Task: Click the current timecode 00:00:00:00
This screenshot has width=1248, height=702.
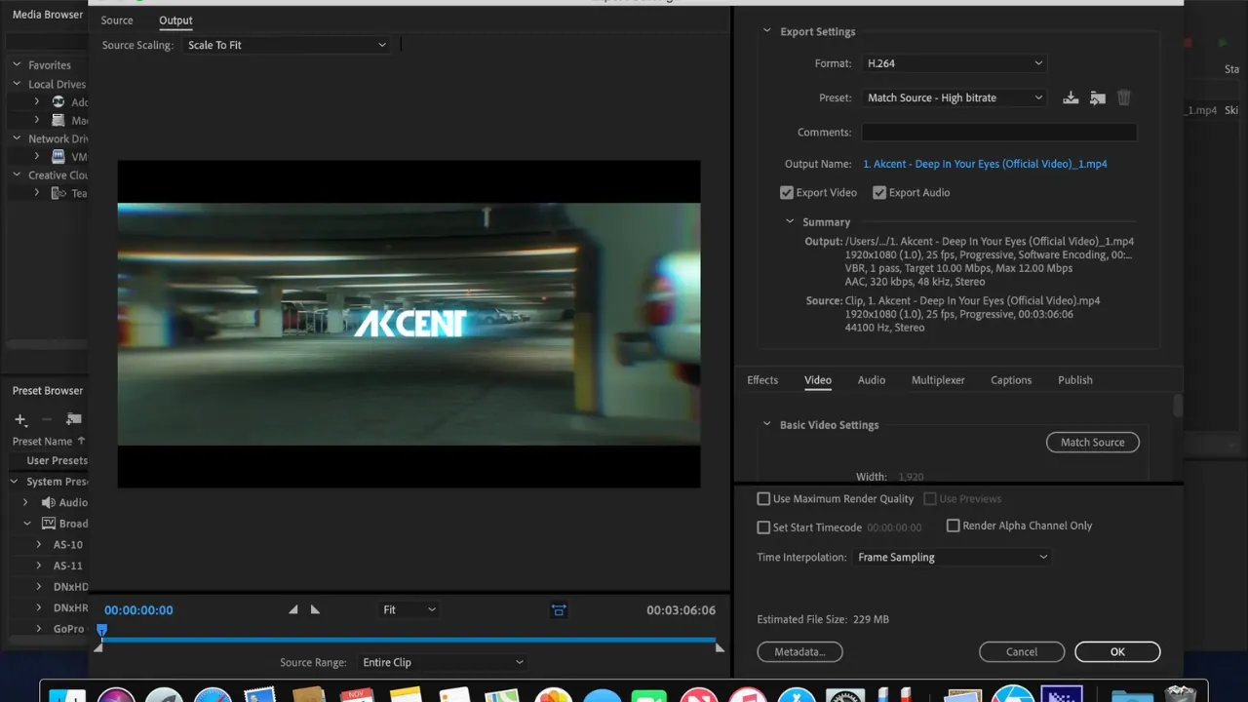Action: pos(138,610)
